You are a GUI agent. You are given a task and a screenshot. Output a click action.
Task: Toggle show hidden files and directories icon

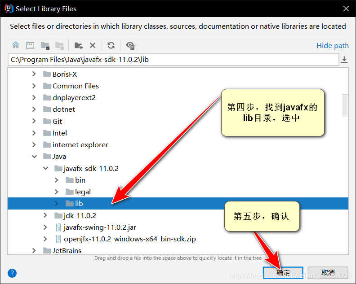[x=130, y=46]
